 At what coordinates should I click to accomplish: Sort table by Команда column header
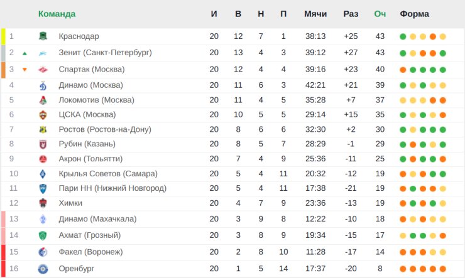pos(57,14)
